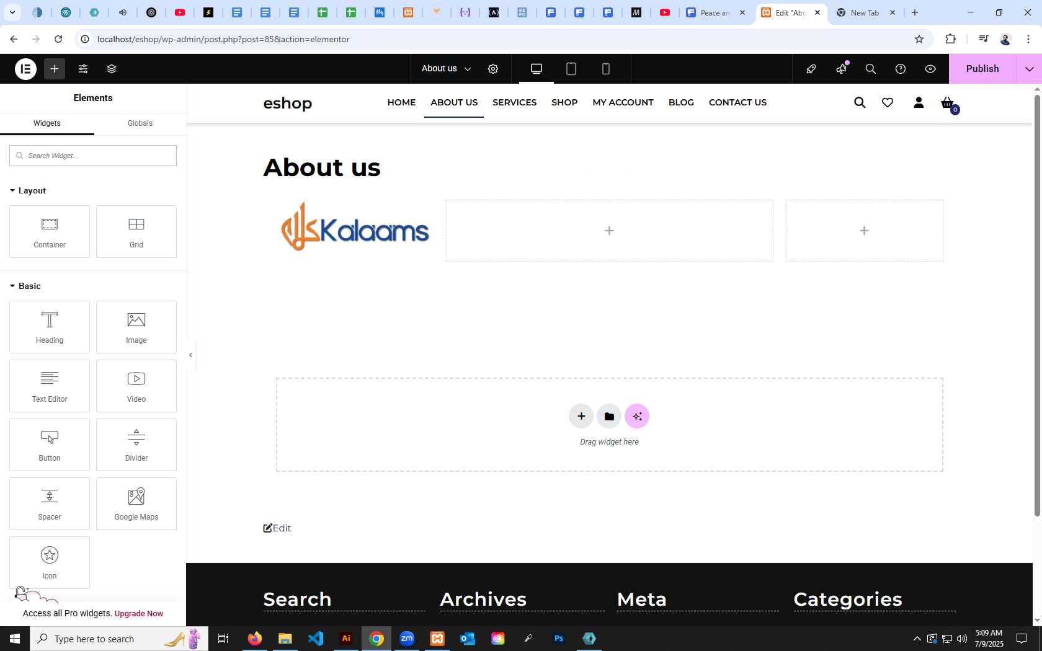Select the Heading widget
Image resolution: width=1042 pixels, height=651 pixels.
[50, 327]
